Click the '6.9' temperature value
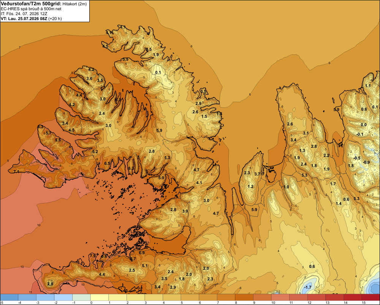This screenshot has height=305, width=380. (142, 253)
